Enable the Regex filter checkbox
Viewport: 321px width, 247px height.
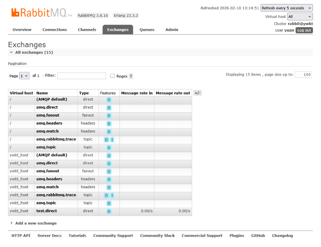112,76
